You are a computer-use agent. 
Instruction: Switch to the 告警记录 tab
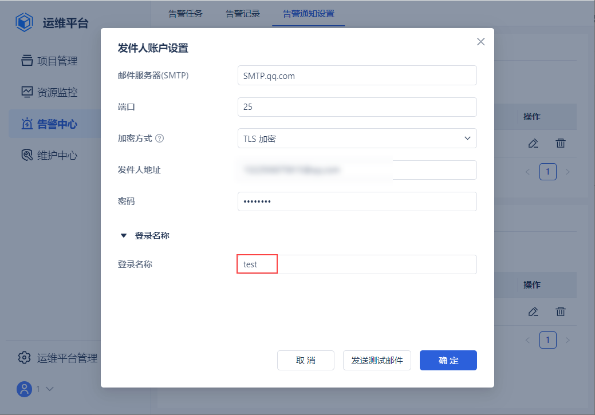tap(243, 14)
